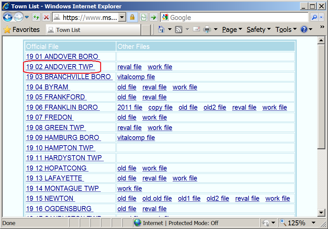Viewport: 328px width, 229px height.
Task: Open 19 07 FREDON link
Action: [49, 117]
